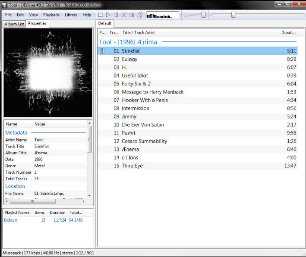Select track 11 Pushit
Image resolution: width=306 pixels, height=257 pixels.
pos(198,133)
